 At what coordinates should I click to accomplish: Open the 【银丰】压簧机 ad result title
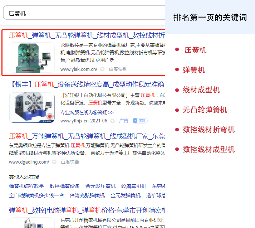coord(87,84)
